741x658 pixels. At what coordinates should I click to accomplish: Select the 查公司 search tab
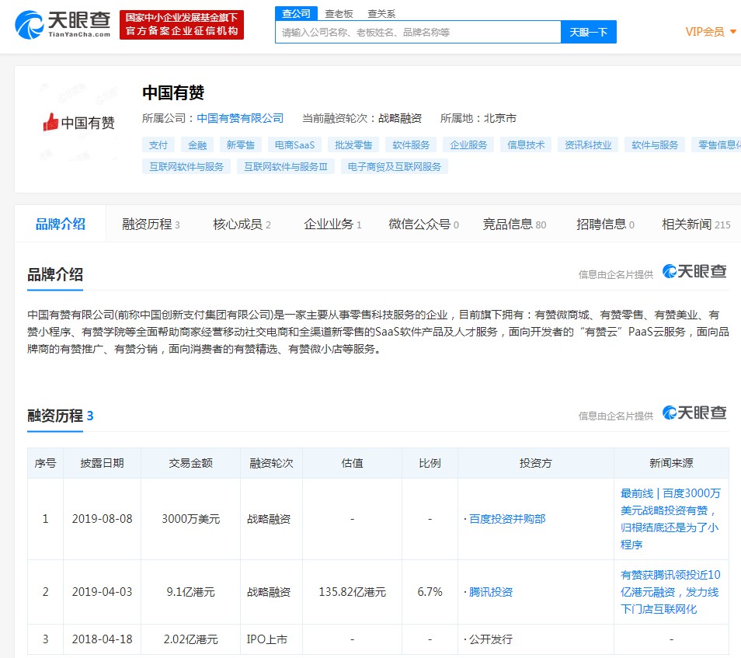click(296, 13)
